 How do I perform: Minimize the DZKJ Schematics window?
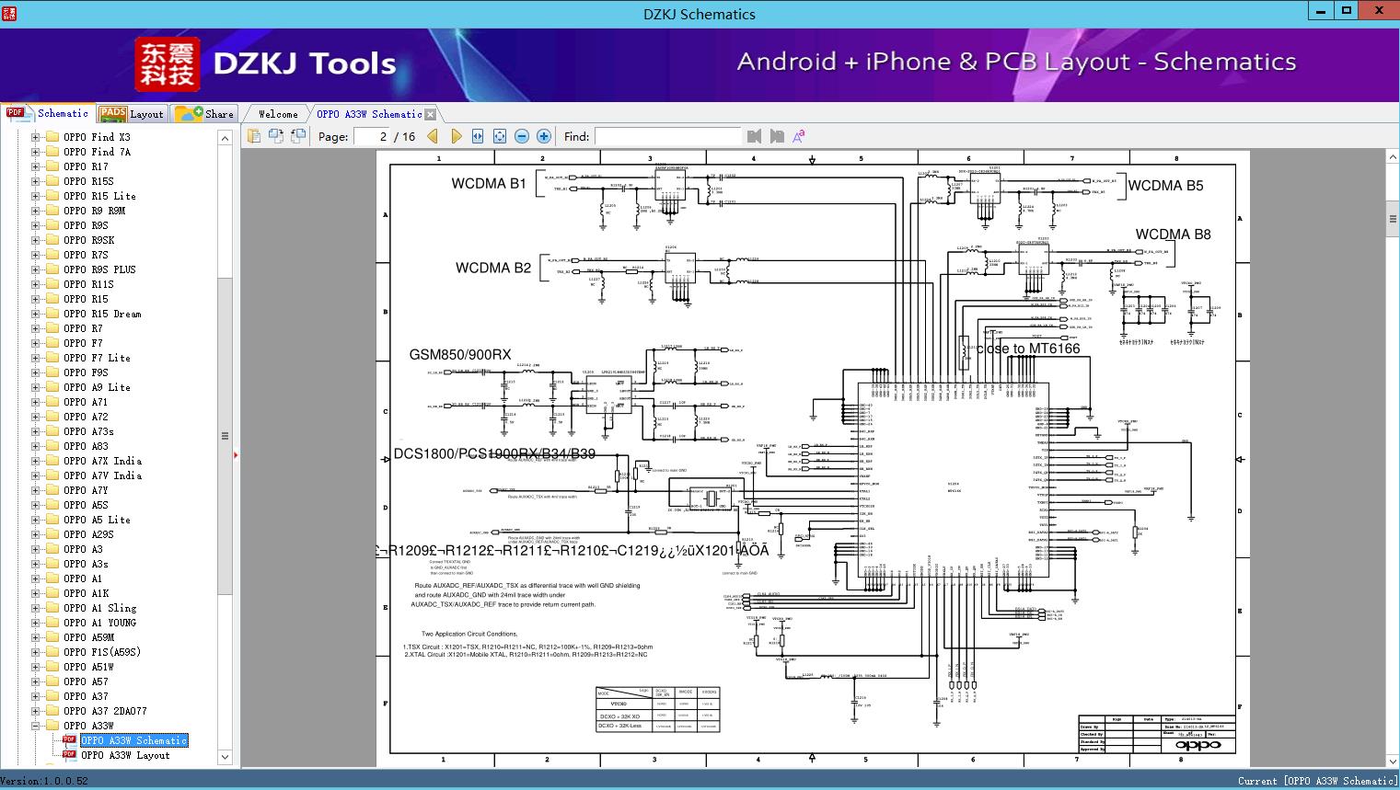[x=1322, y=11]
